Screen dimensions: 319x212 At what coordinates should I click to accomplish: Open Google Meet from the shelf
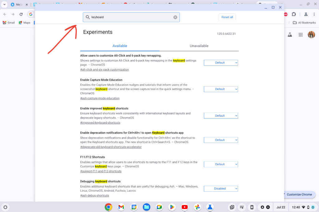[x=159, y=207]
